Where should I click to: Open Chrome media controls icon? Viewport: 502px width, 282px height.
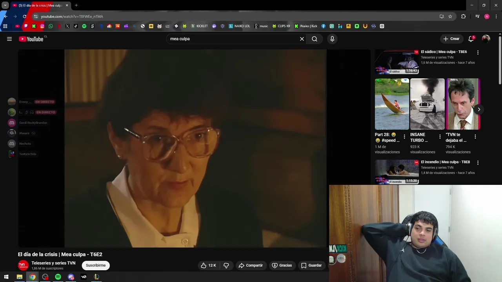point(477,16)
